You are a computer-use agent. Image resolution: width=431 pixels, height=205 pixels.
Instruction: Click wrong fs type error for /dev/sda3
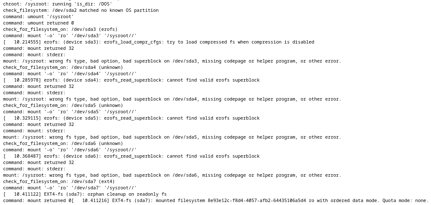(171, 61)
